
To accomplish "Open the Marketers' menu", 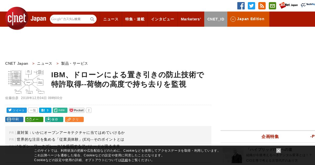I will (x=191, y=19).
